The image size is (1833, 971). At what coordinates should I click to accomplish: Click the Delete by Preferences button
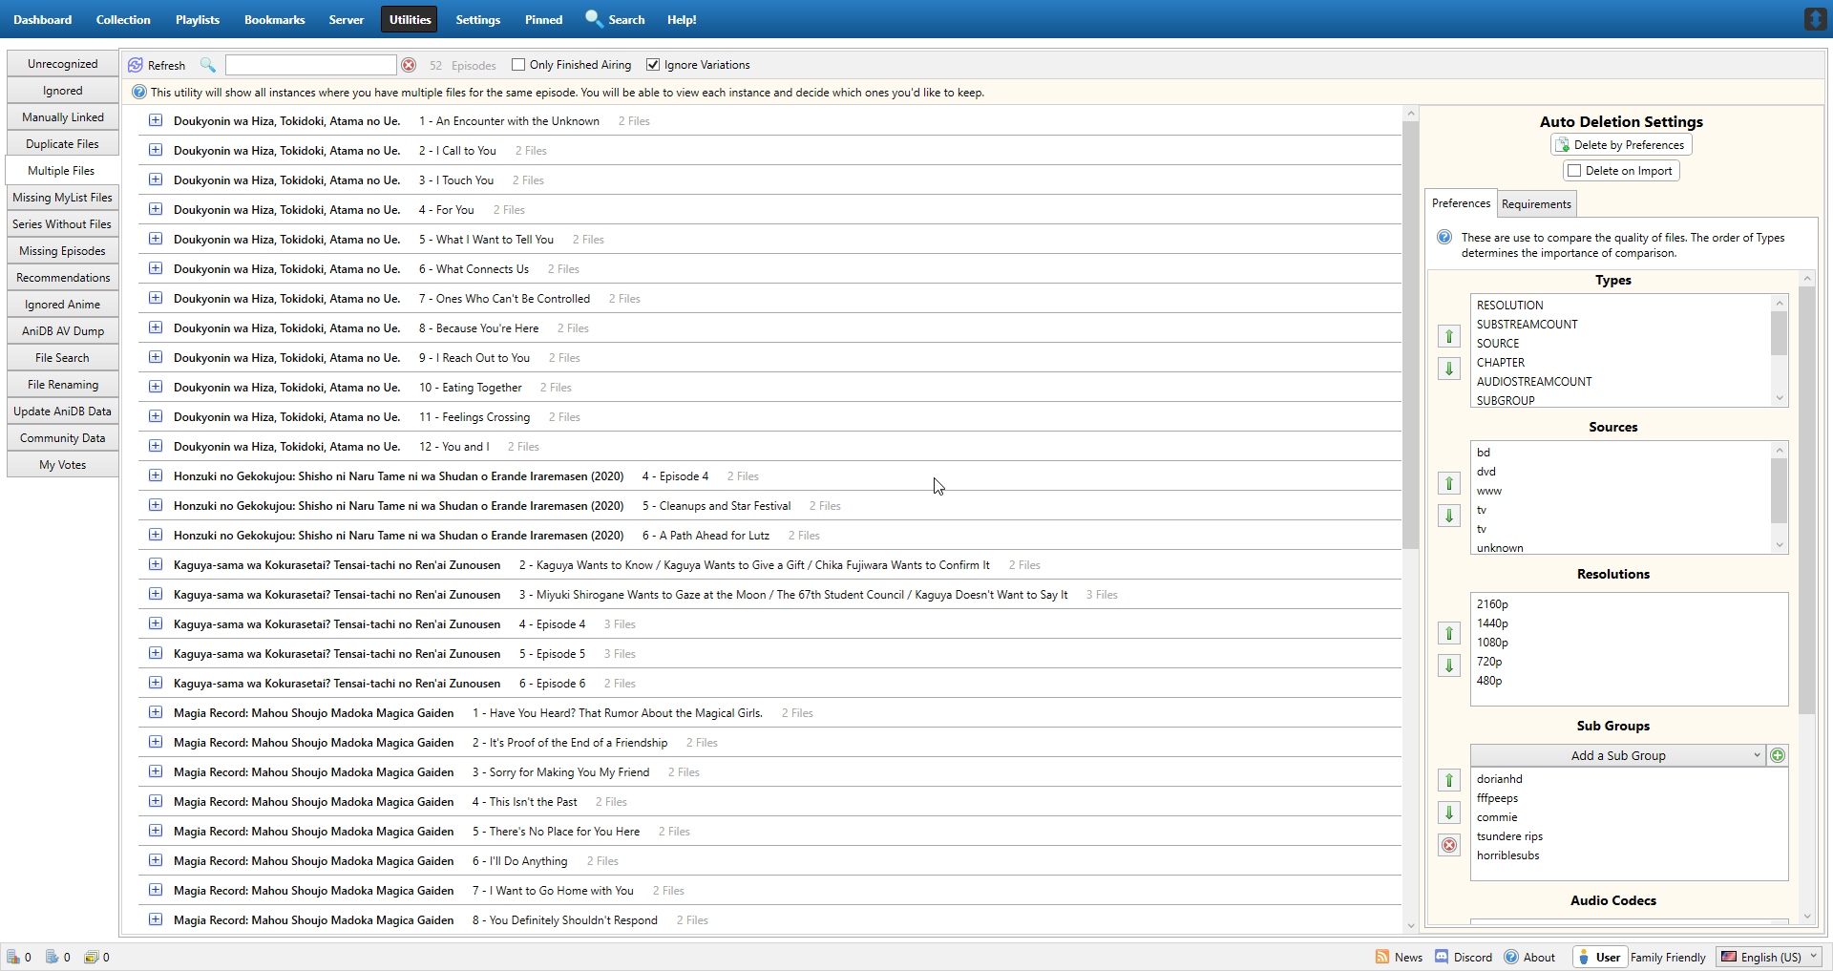(x=1621, y=145)
